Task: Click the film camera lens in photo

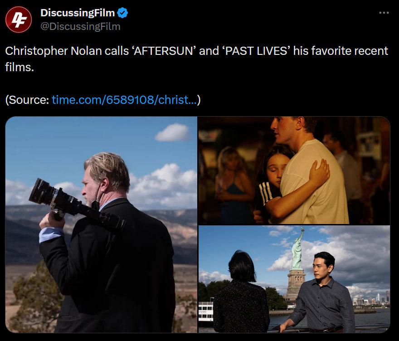Action: [x=42, y=191]
